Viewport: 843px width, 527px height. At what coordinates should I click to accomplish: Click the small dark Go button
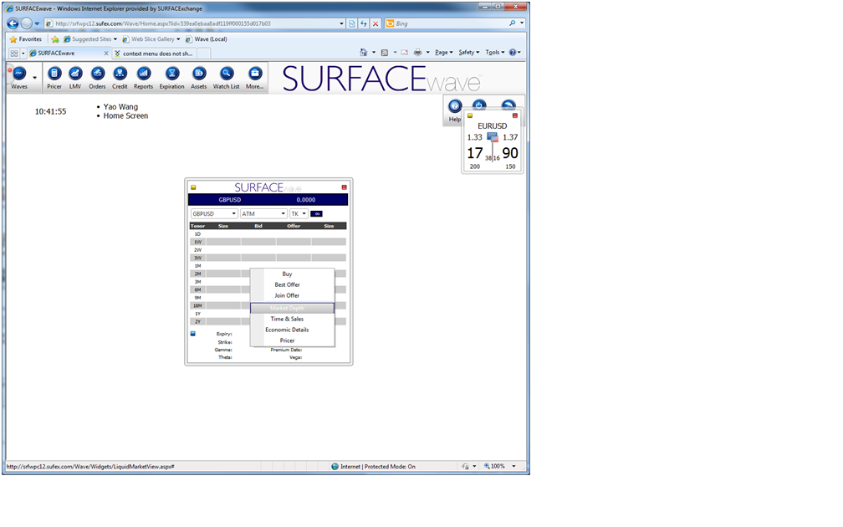(x=317, y=214)
